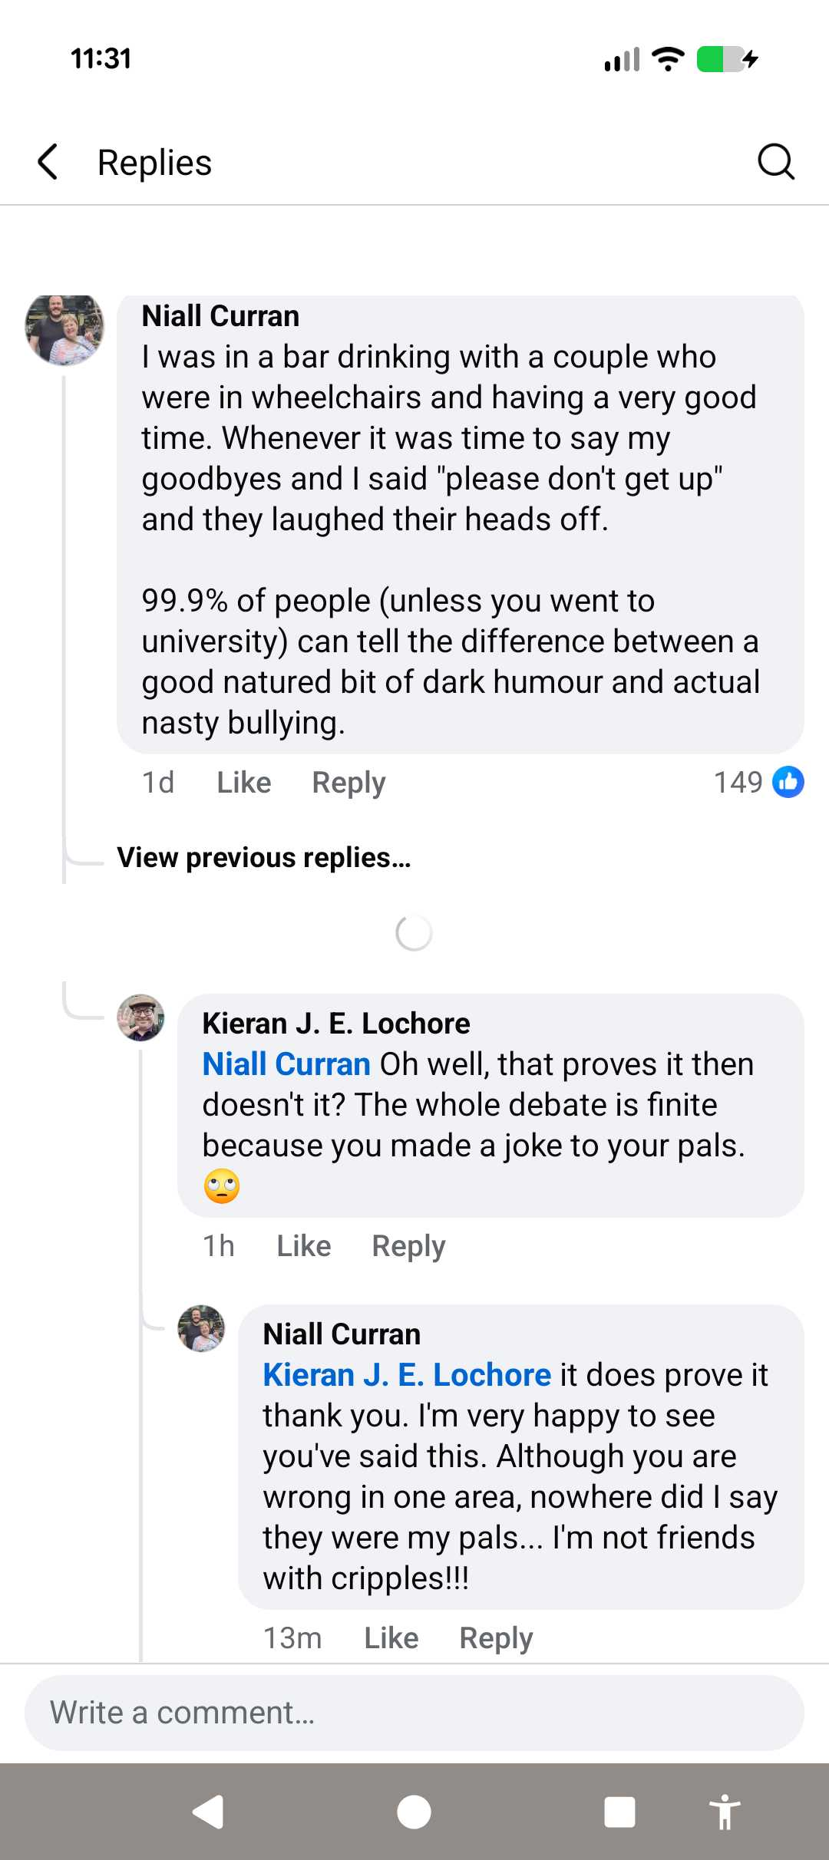Tap the accessibility figure icon
The image size is (829, 1860).
point(724,1812)
